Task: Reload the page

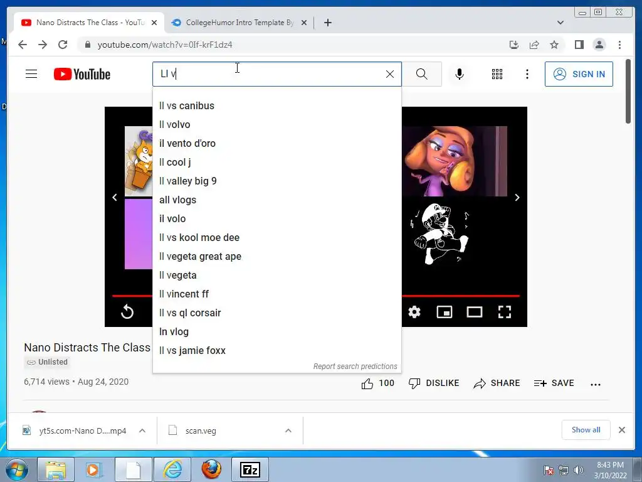Action: (63, 45)
